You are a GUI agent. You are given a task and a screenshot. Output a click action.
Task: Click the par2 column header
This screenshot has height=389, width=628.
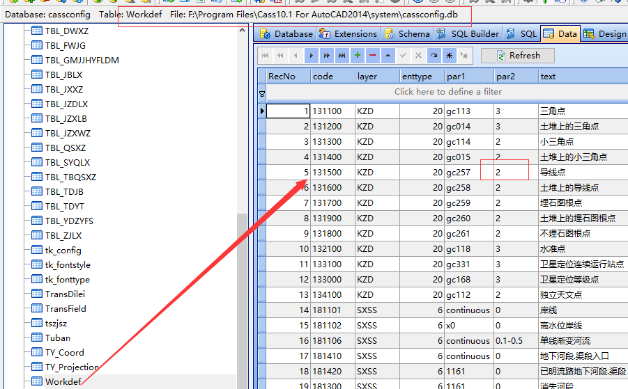pyautogui.click(x=516, y=77)
